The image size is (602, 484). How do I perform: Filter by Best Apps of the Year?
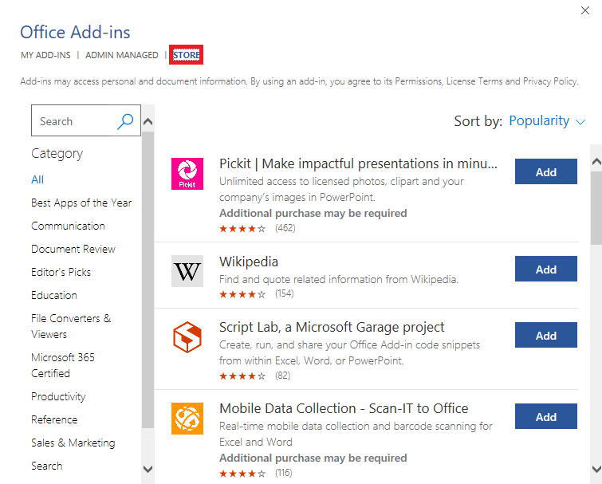tap(81, 203)
